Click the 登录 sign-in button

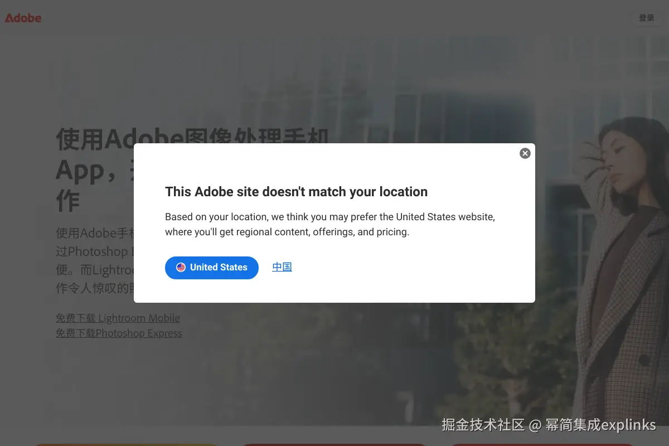tap(647, 18)
